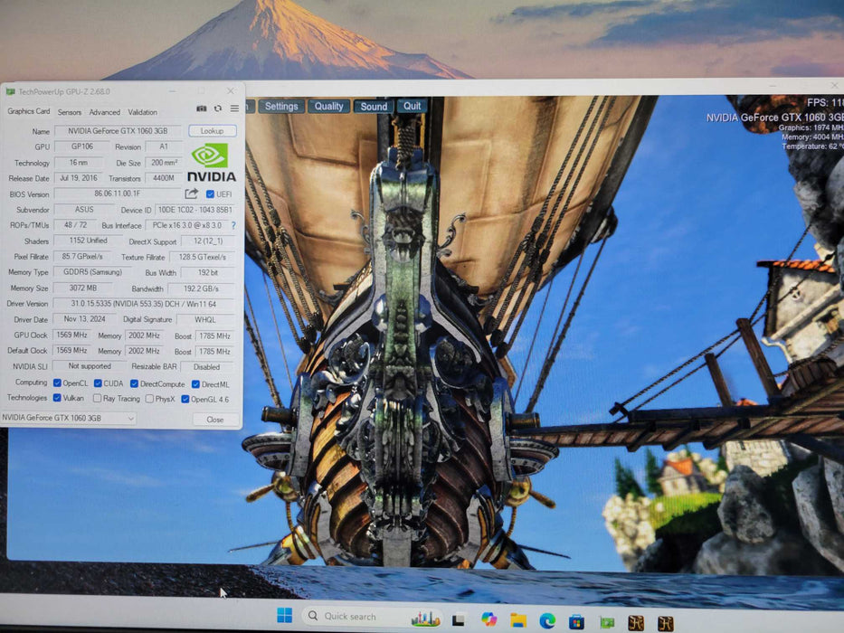Image resolution: width=844 pixels, height=633 pixels.
Task: Click the Bus Width value 192 bit
Action: (x=208, y=272)
